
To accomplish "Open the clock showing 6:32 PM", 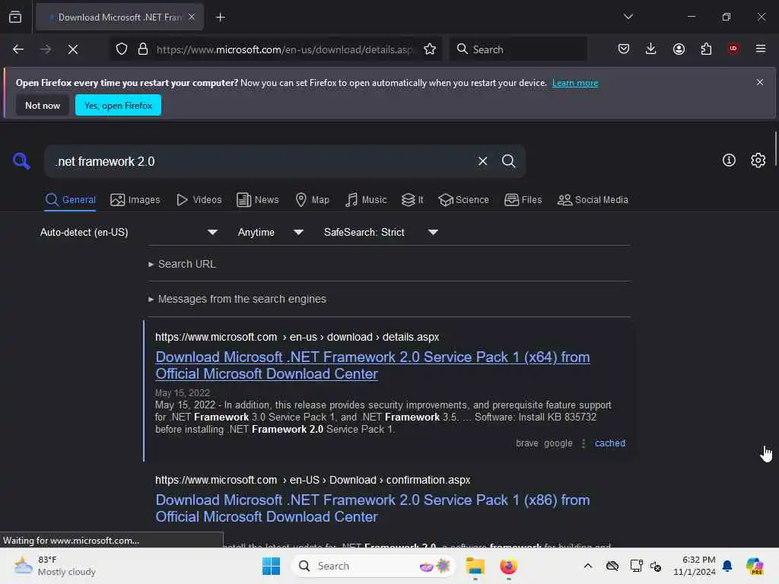I will pyautogui.click(x=694, y=566).
